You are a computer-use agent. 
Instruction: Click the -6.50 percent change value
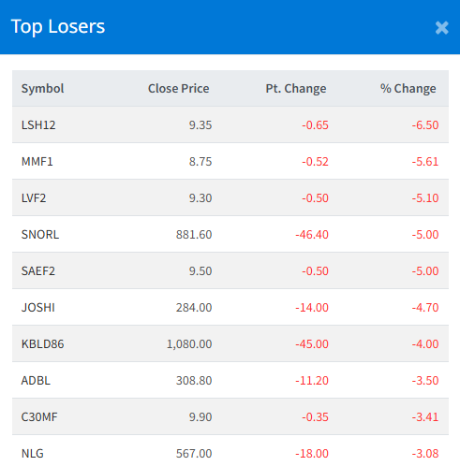[425, 125]
